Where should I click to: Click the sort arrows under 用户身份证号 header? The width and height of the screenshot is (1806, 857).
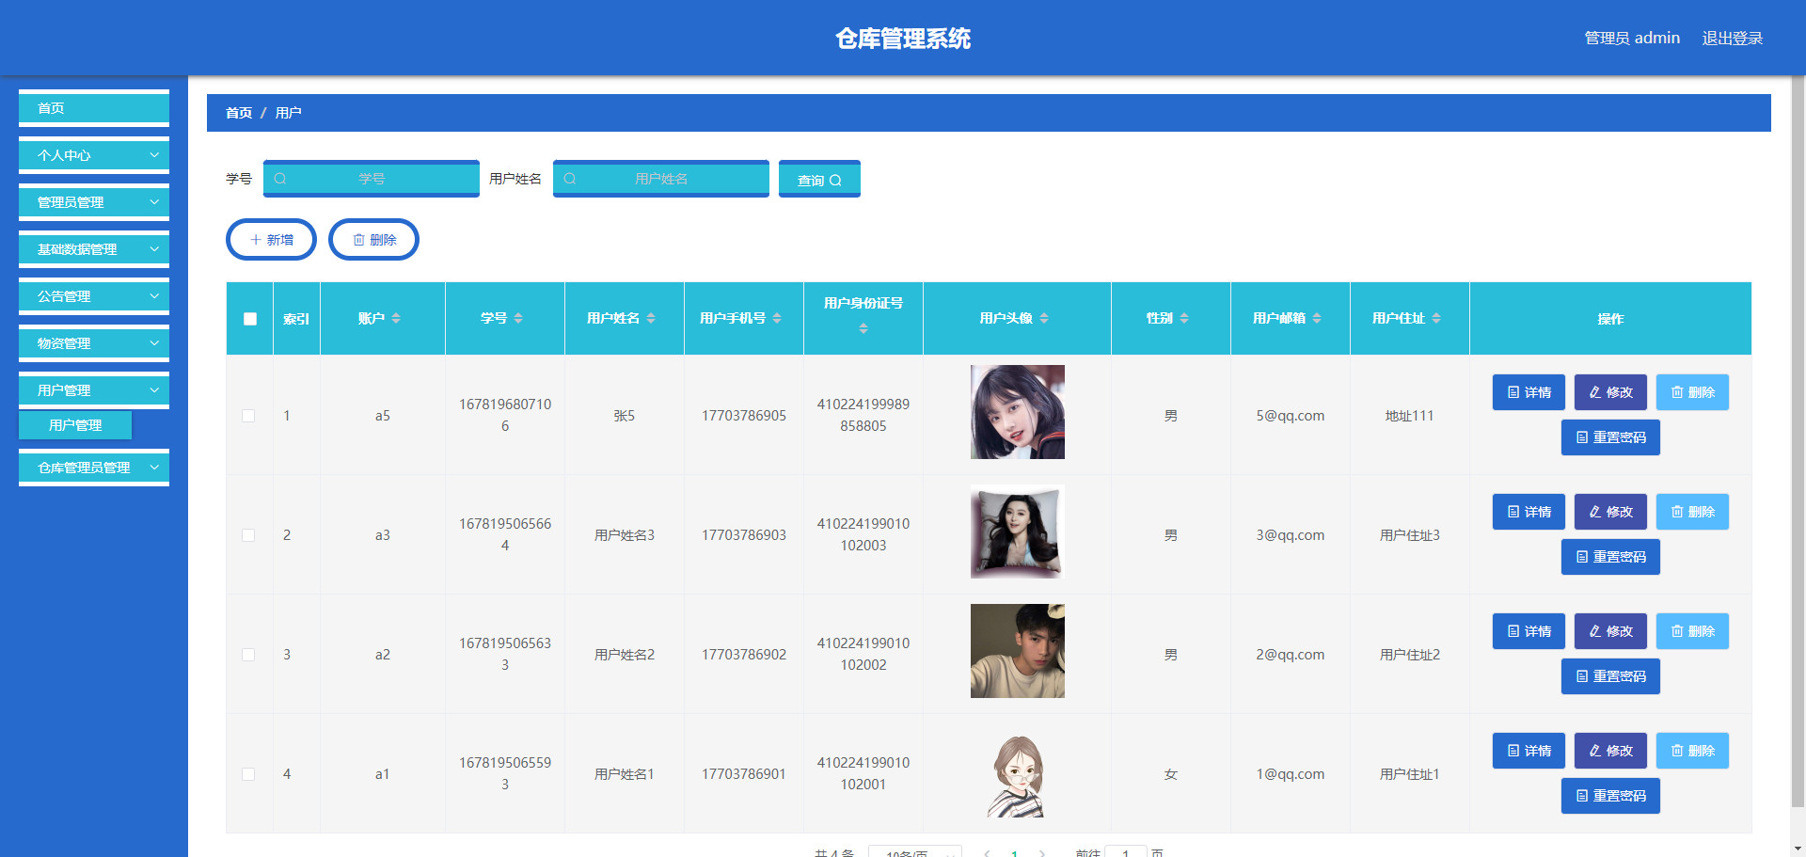point(863,329)
